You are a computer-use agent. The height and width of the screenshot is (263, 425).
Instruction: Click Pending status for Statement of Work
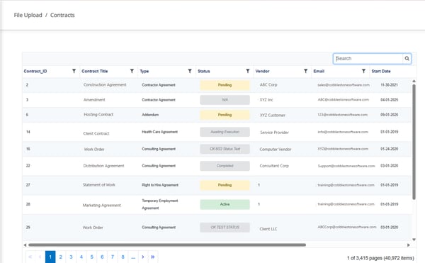tap(225, 185)
